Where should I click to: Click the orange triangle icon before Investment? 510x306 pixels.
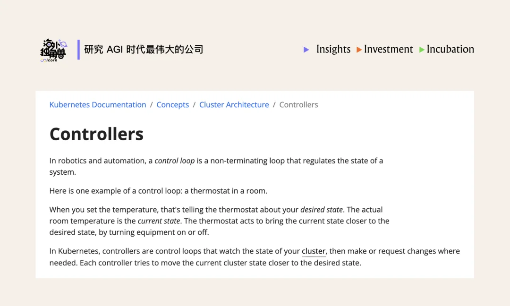[359, 50]
